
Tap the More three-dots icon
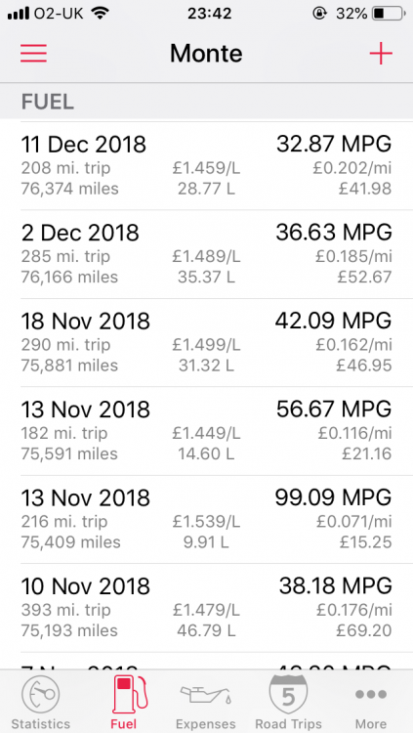click(371, 695)
